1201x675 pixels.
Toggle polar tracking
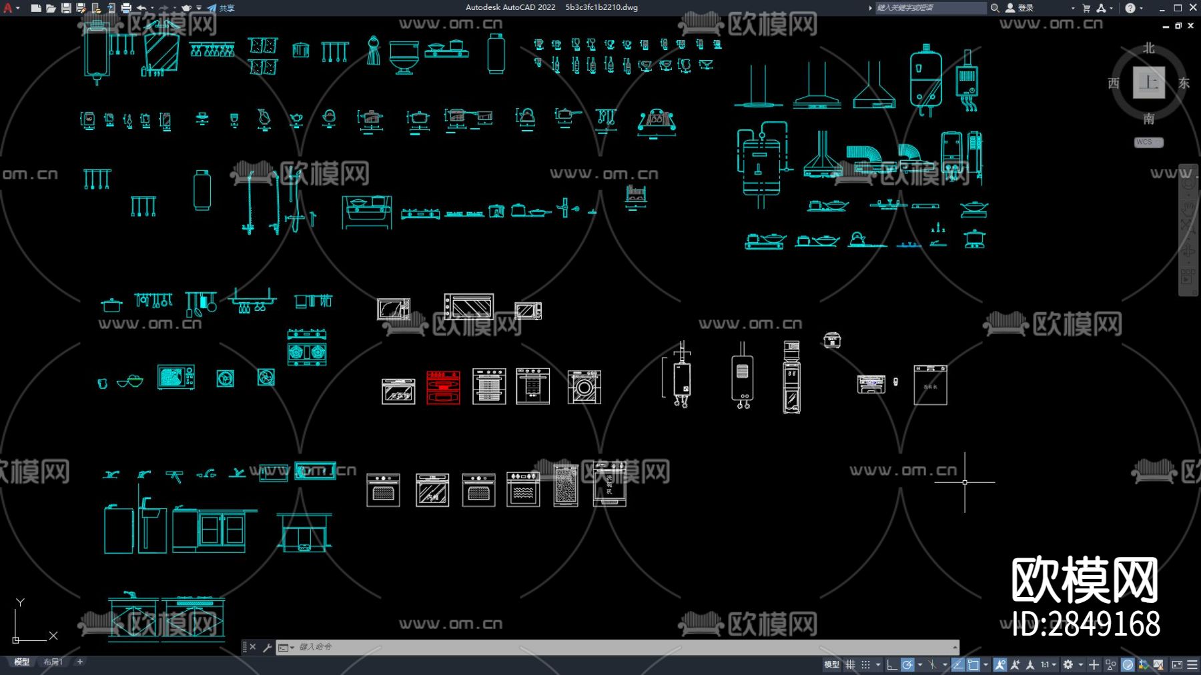pos(907,665)
